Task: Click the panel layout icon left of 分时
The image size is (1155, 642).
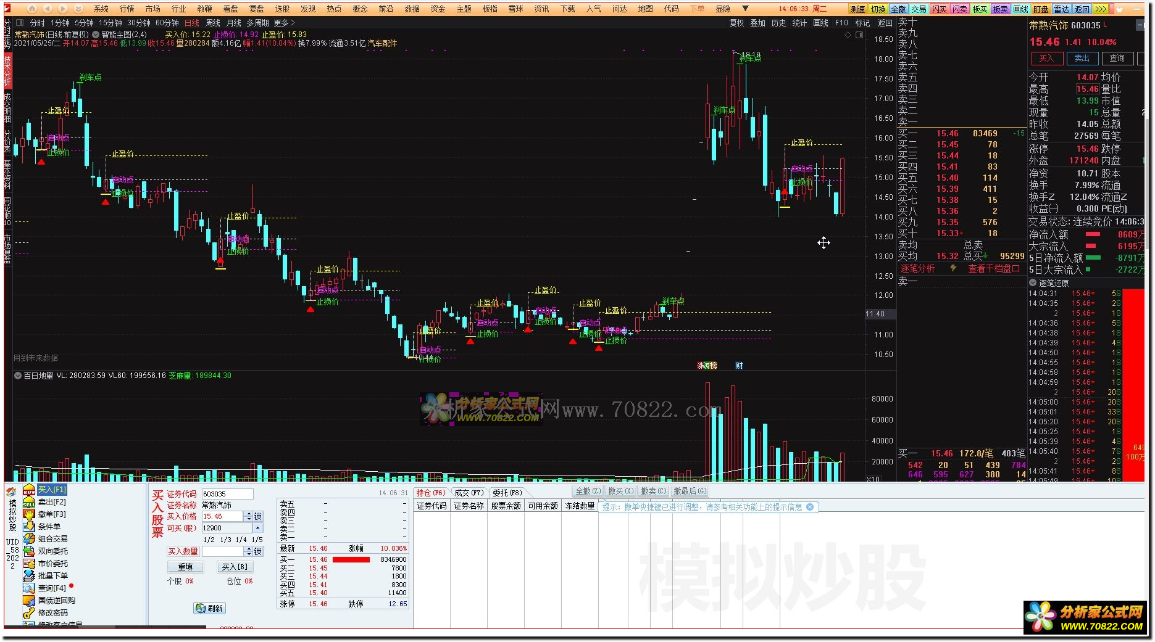Action: pos(20,23)
